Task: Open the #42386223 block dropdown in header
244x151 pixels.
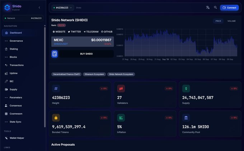Action: point(62,8)
